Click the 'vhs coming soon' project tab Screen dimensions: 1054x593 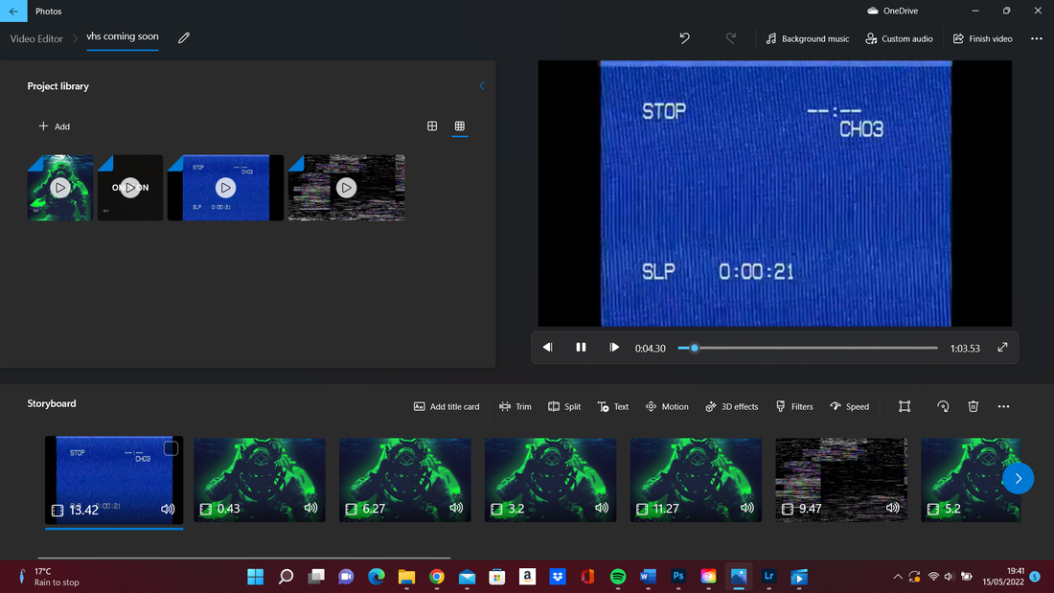click(x=123, y=37)
